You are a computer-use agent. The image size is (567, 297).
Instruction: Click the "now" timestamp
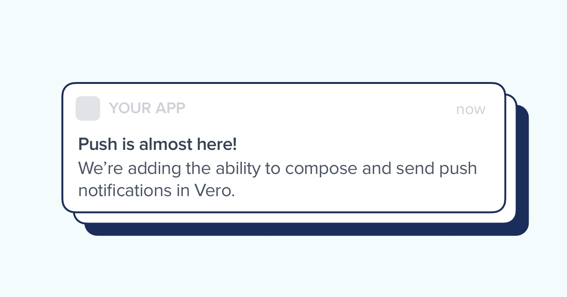(471, 109)
